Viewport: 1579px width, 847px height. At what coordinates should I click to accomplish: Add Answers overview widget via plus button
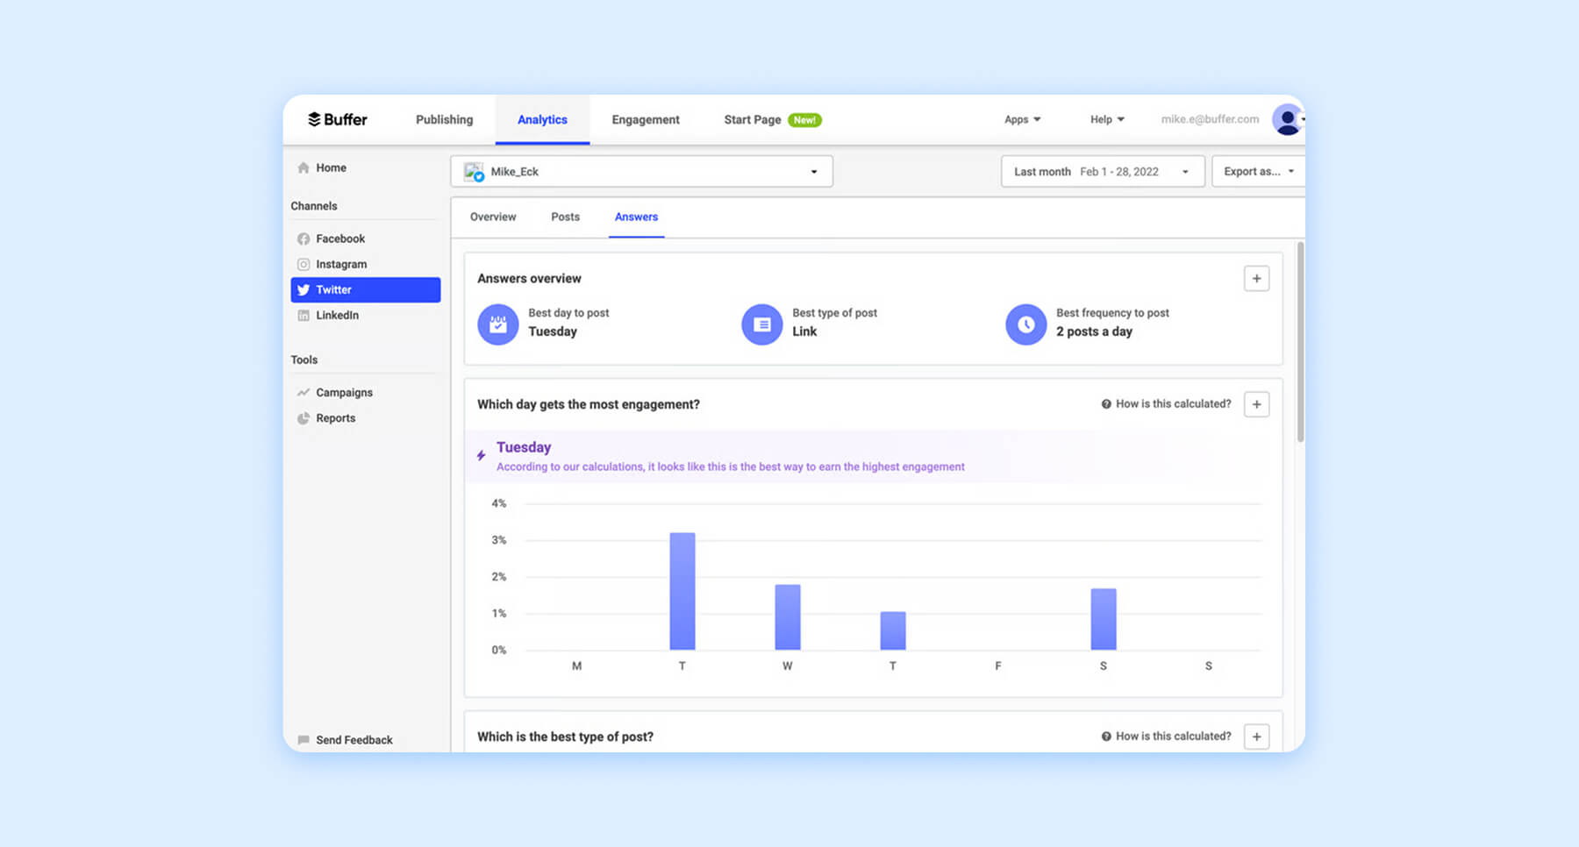(x=1256, y=278)
